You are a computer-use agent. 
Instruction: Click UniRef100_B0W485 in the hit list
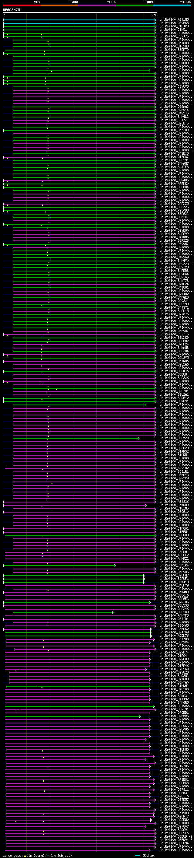[174, 180]
